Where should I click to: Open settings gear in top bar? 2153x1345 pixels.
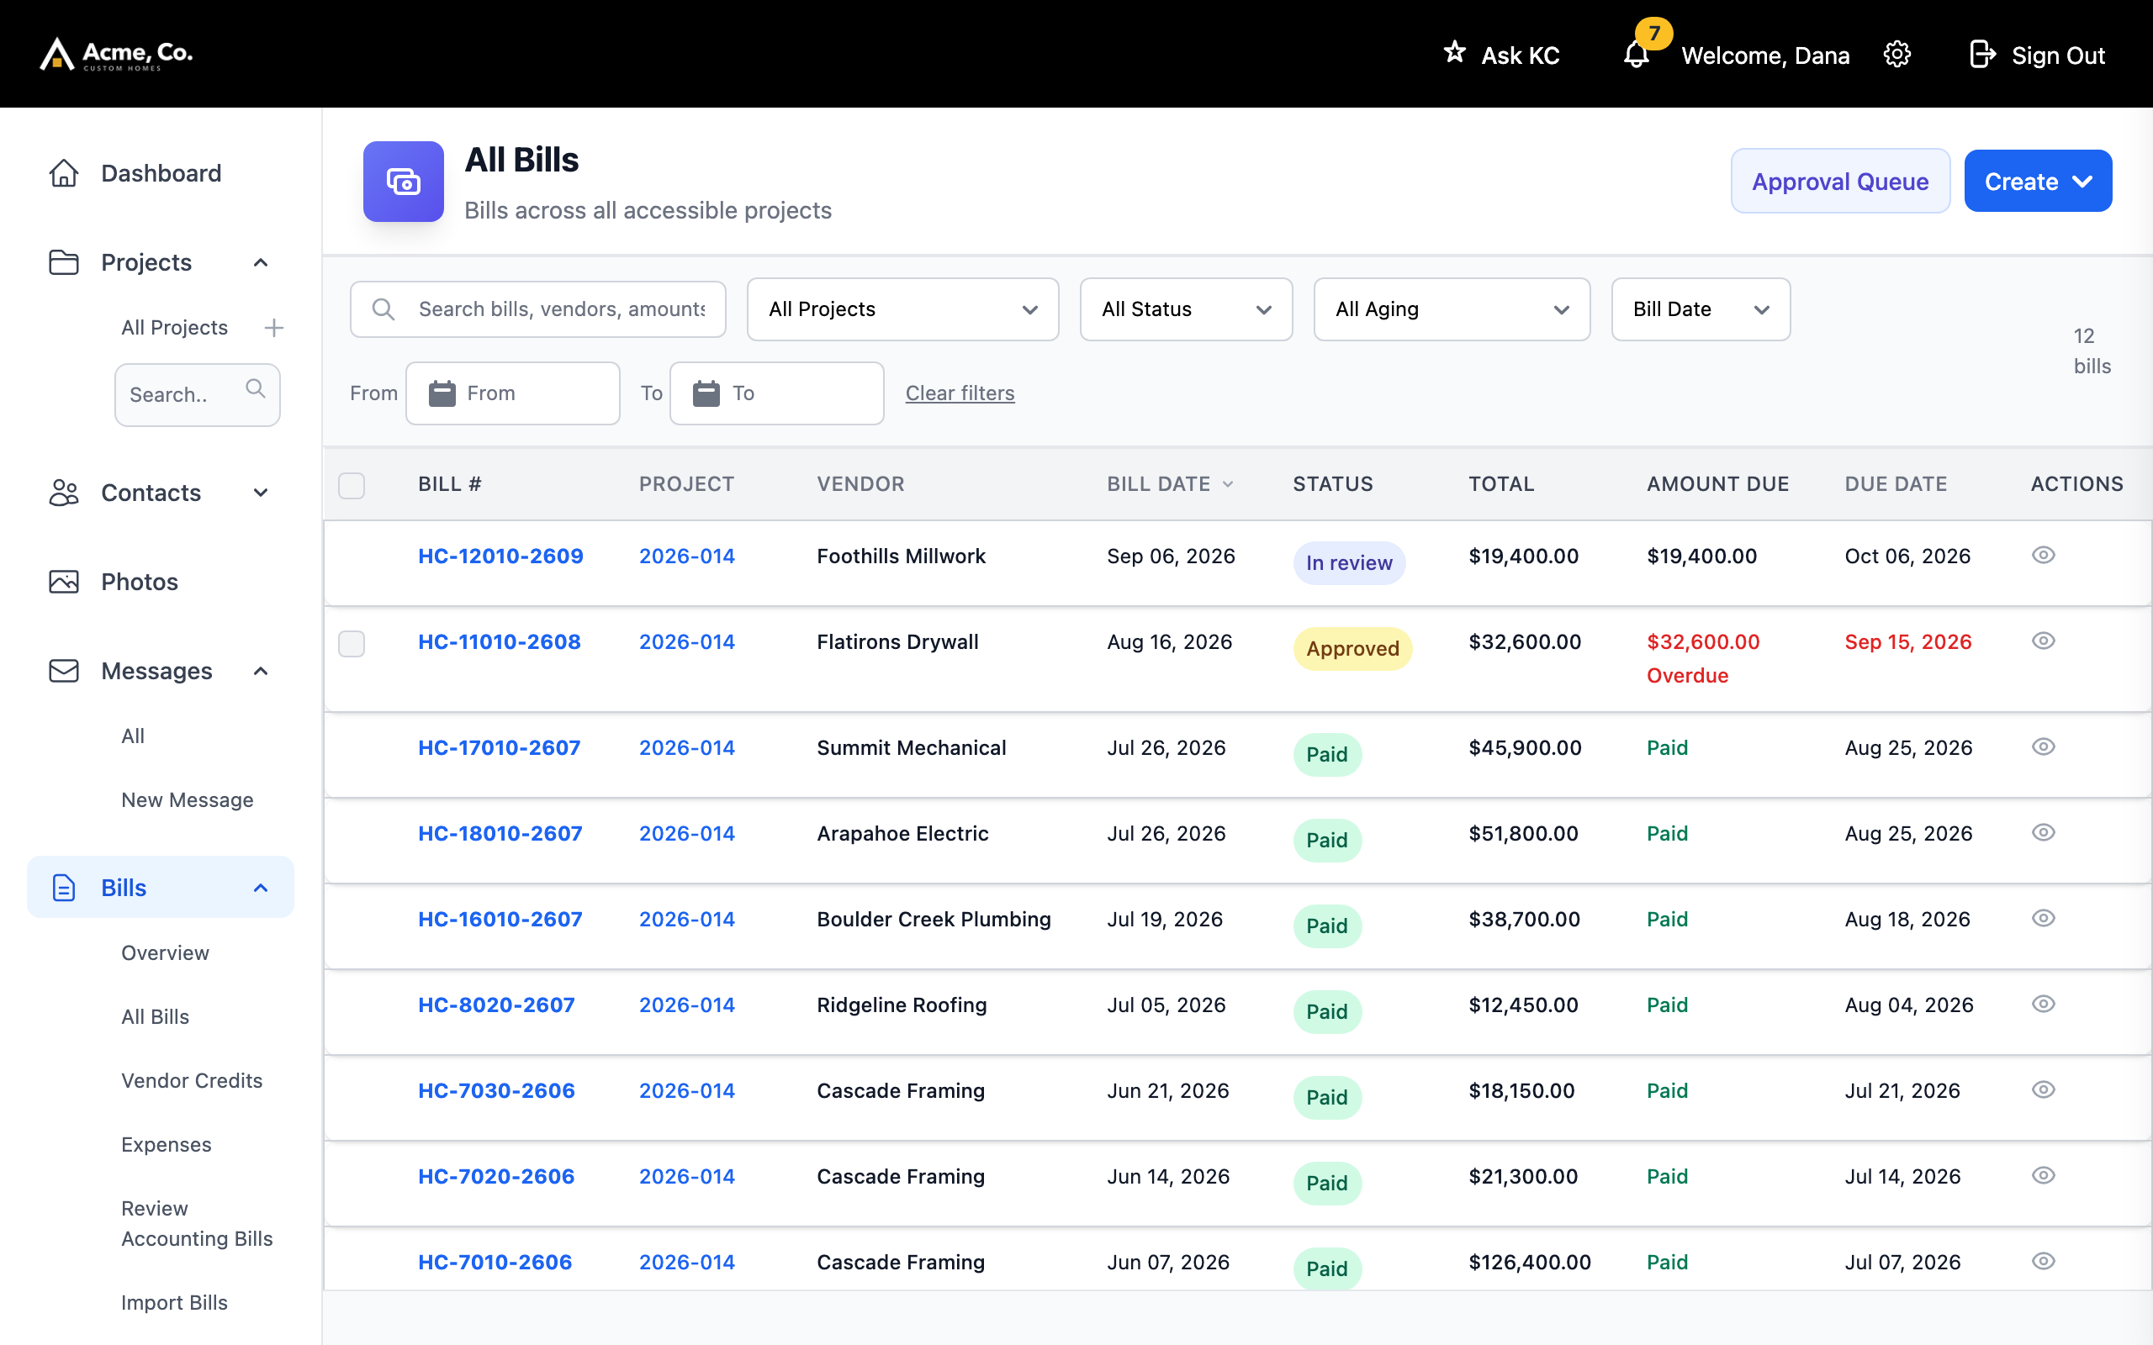[x=1896, y=55]
